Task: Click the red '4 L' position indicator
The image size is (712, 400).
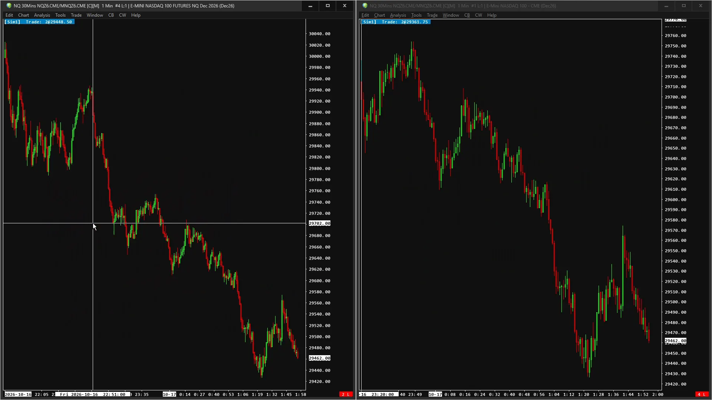Action: 702,394
